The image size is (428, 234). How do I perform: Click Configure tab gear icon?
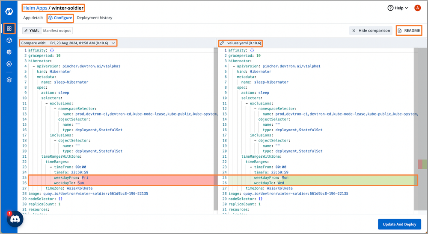click(x=51, y=17)
